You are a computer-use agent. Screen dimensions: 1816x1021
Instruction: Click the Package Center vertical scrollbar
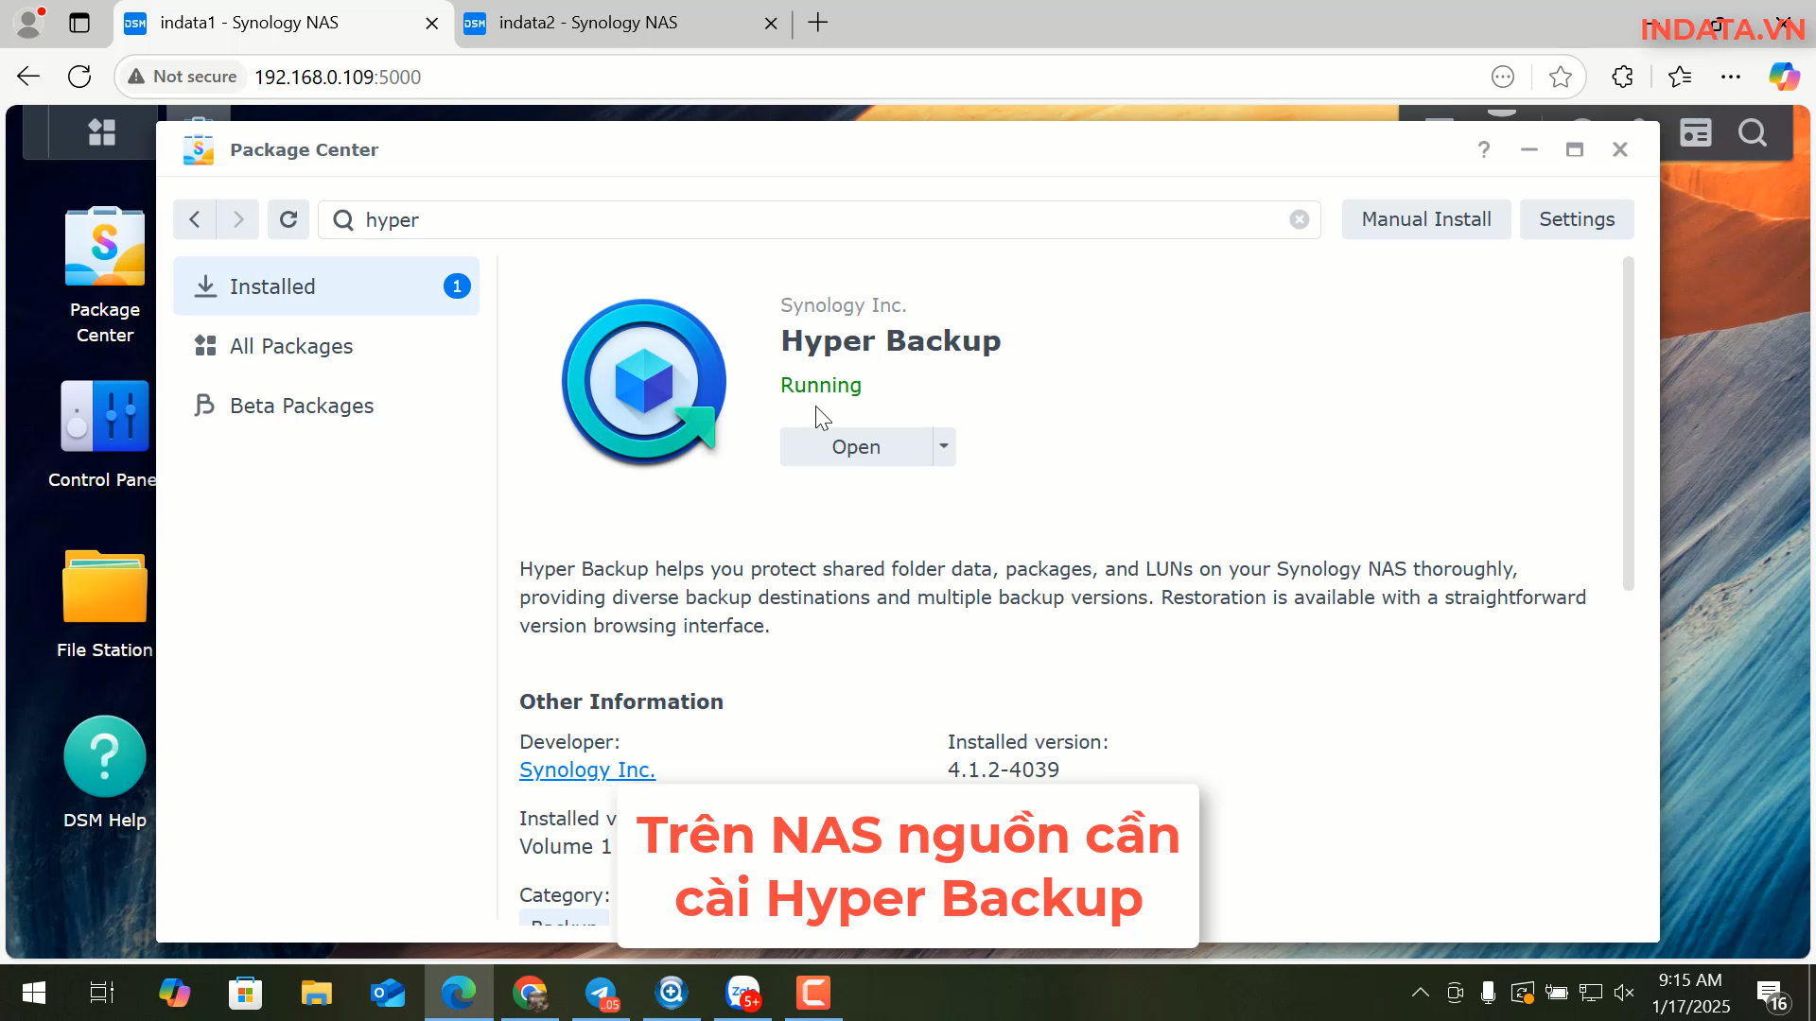pyautogui.click(x=1628, y=425)
